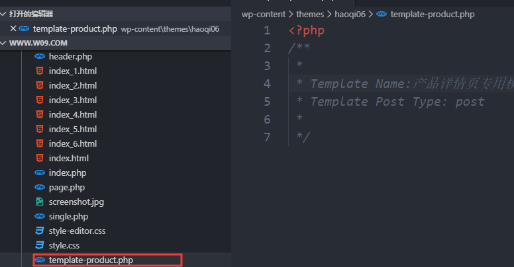
Task: Open index_3.html in the explorer
Action: (73, 100)
